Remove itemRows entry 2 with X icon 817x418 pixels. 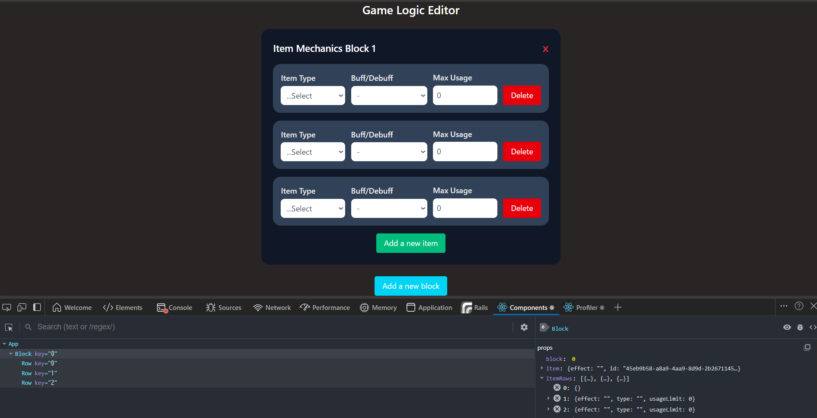[557, 409]
